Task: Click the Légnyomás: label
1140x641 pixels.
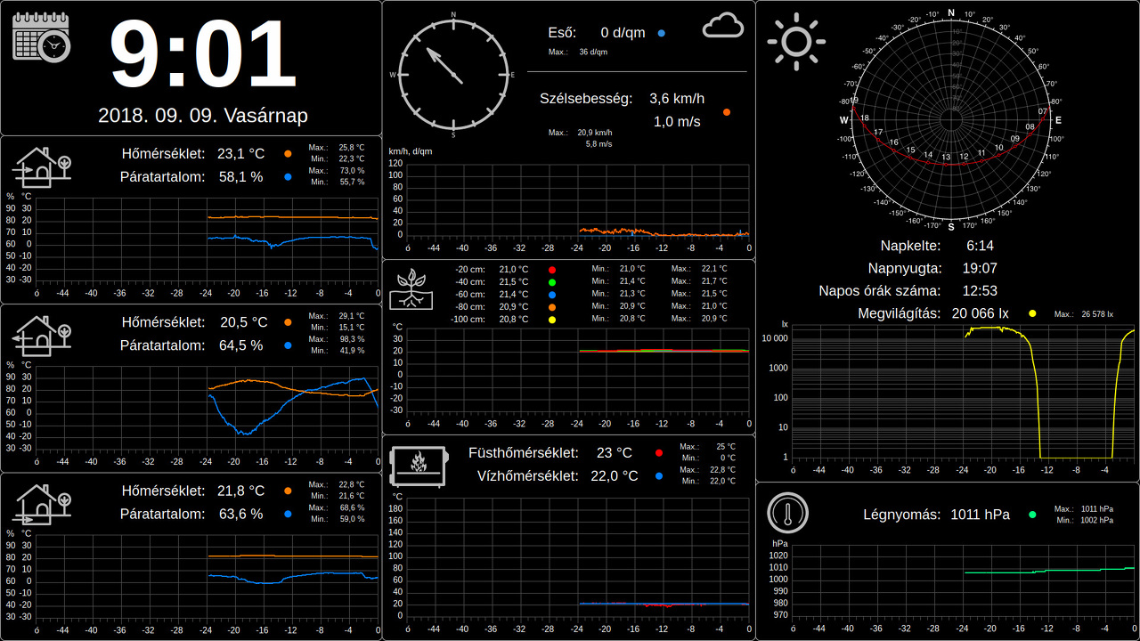Action: [x=902, y=515]
